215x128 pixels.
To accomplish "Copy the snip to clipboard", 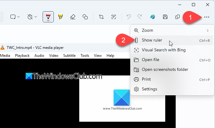I will (x=178, y=17).
